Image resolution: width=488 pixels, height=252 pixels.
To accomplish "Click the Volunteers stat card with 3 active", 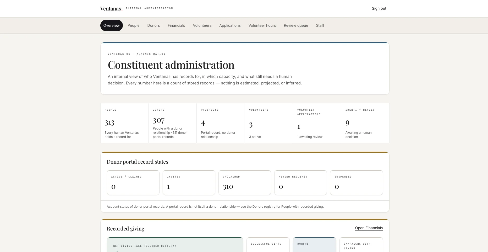I will pos(269,123).
